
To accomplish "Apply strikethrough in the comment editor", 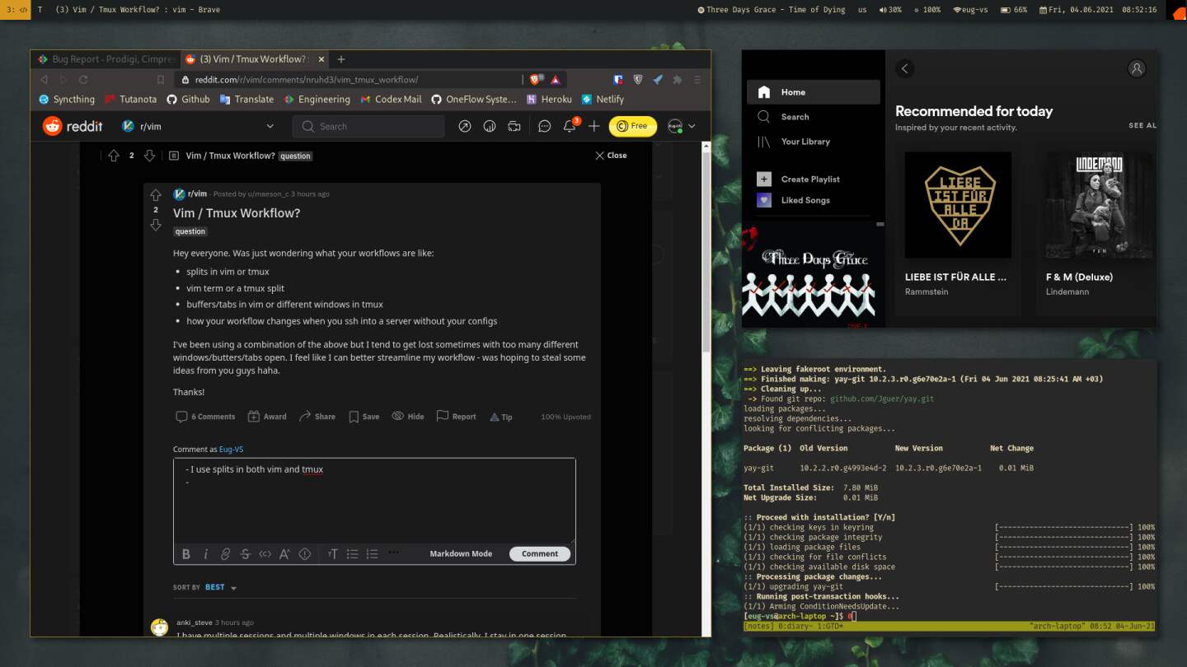I will click(245, 553).
